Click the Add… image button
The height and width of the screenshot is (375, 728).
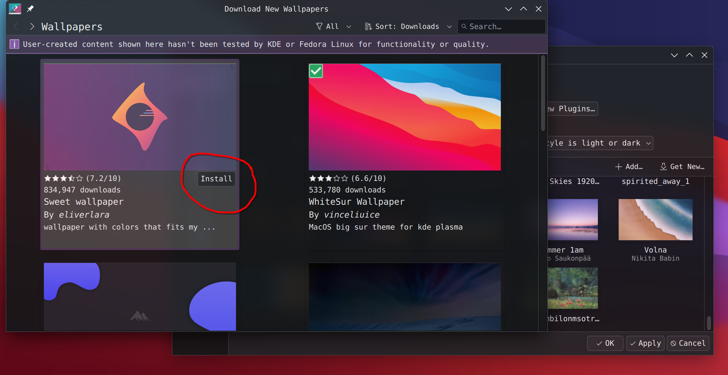[629, 167]
